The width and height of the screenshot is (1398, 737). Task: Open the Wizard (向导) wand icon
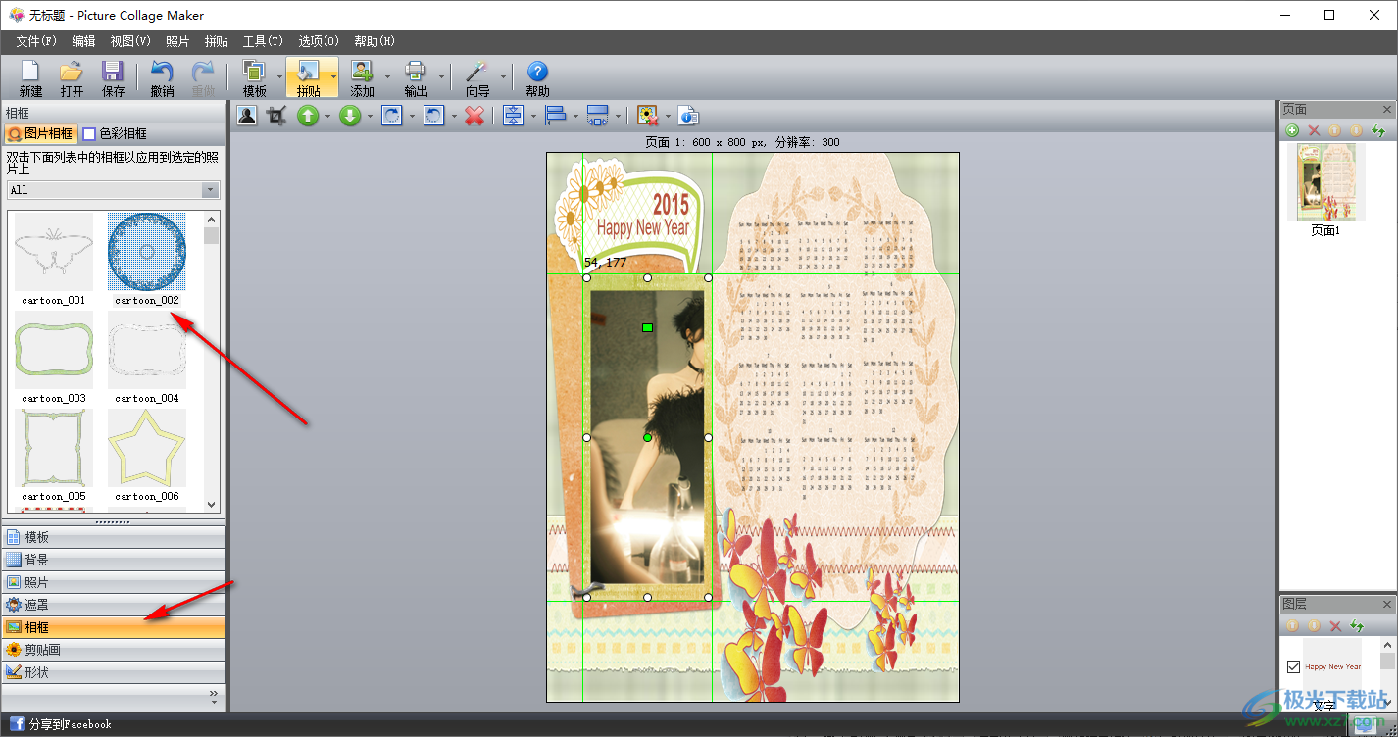click(x=476, y=72)
